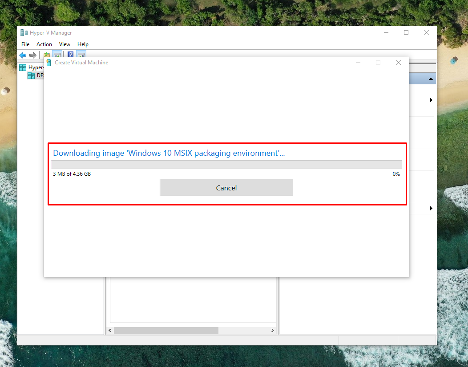Viewport: 468px width, 367px height.
Task: Select the DES server node in tree
Action: click(x=40, y=75)
